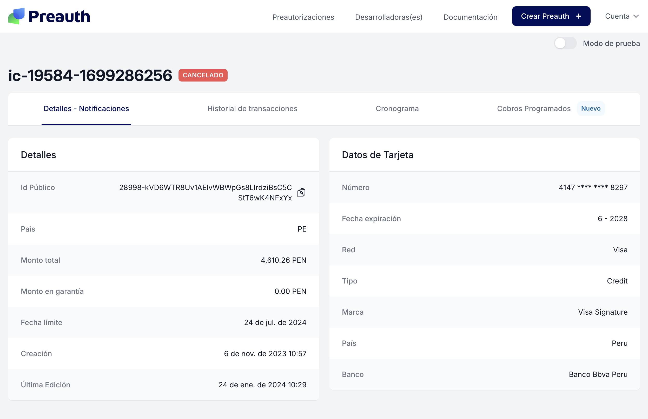
Task: Navigate to Desarrolladoras(es)
Action: pos(389,17)
